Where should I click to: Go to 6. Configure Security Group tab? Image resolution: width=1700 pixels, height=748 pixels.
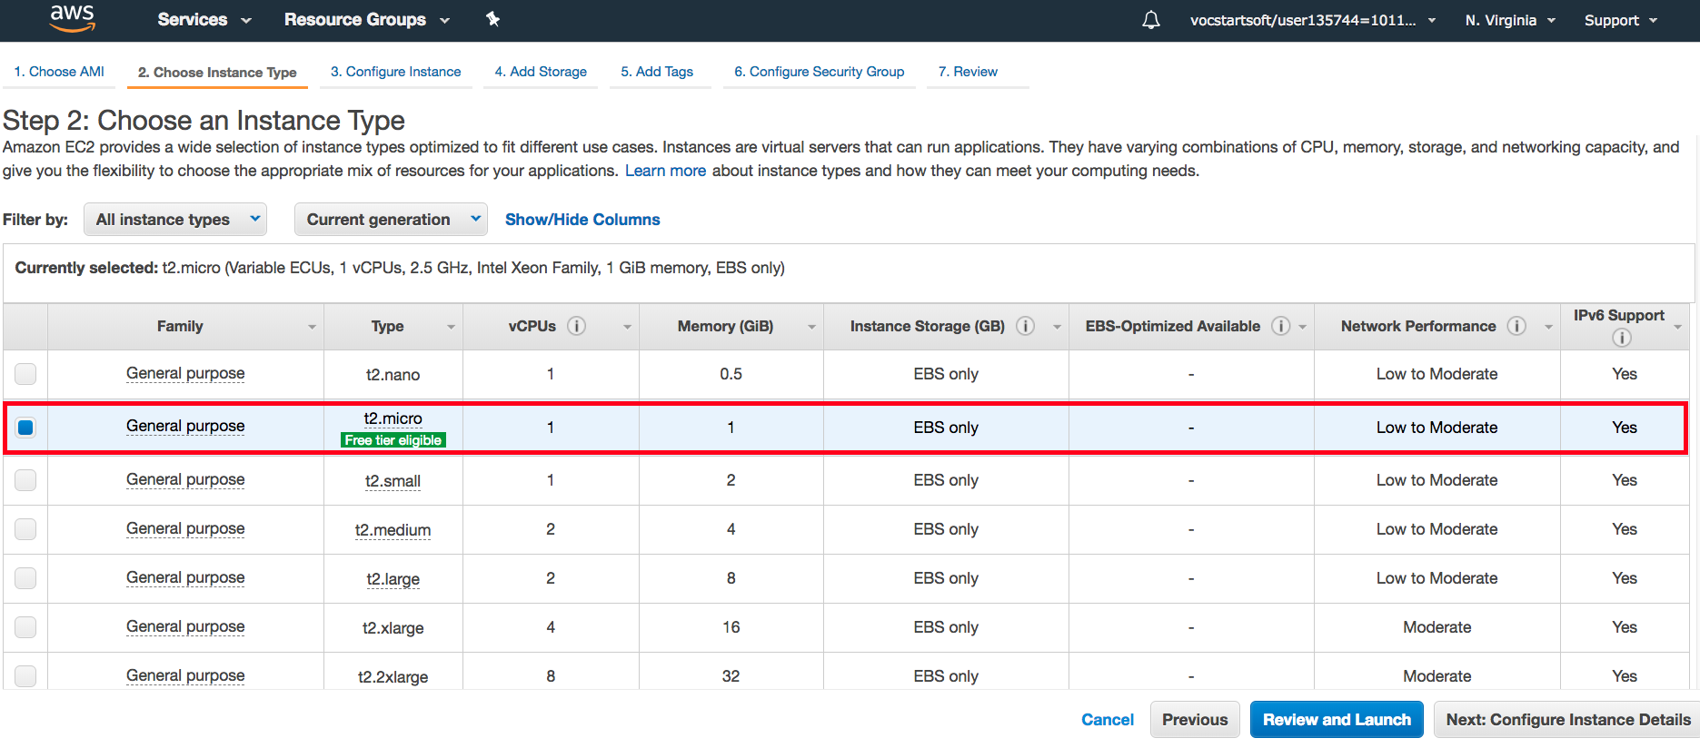pos(819,72)
